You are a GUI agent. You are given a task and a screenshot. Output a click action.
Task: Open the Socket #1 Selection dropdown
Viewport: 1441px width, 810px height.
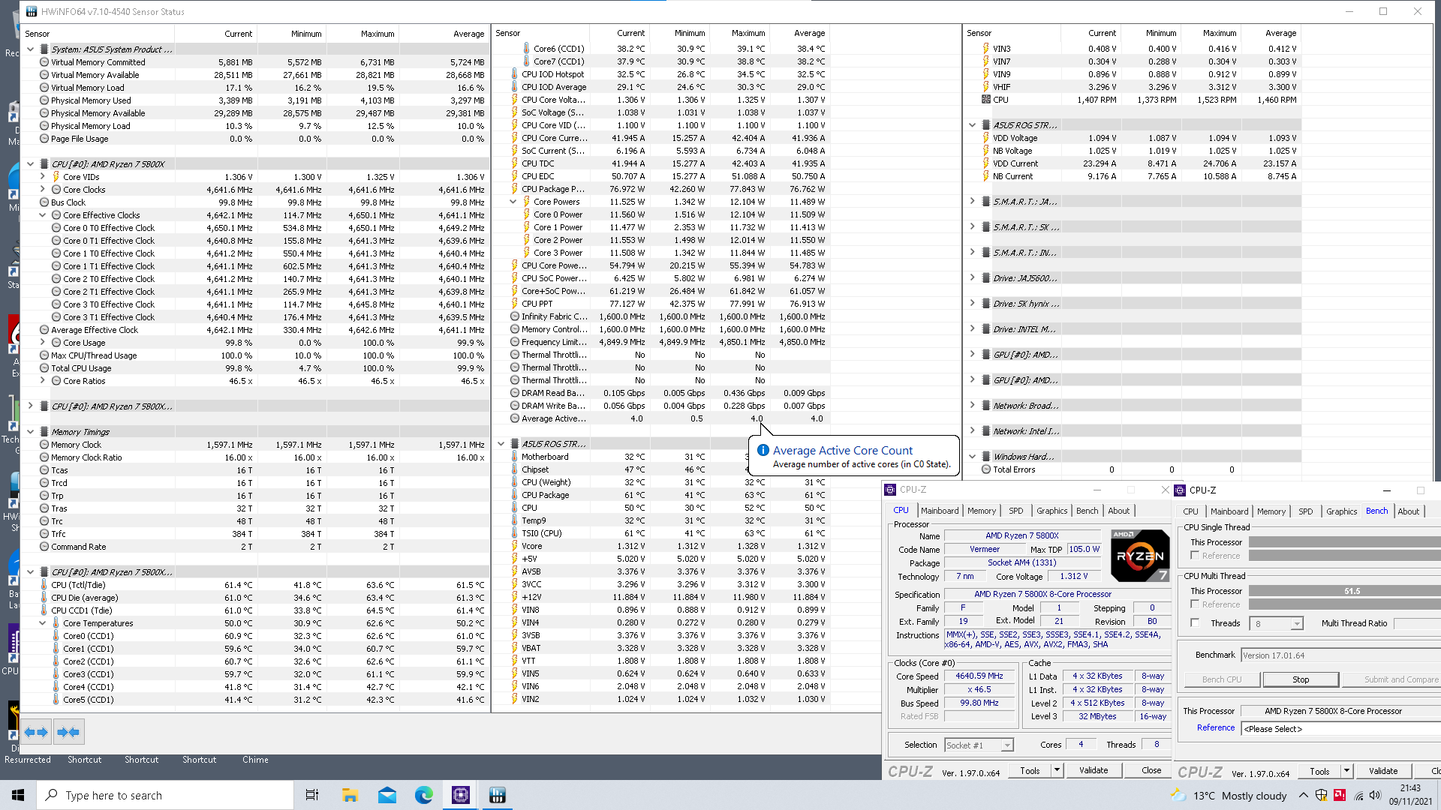point(1007,745)
